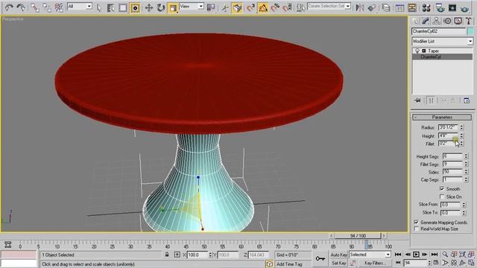Open the Curve Editor
The height and width of the screenshot is (268, 477).
tap(399, 7)
